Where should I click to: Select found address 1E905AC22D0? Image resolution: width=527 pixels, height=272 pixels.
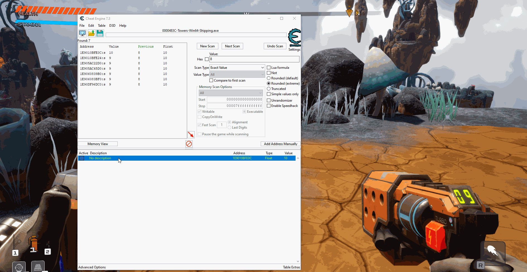(93, 63)
